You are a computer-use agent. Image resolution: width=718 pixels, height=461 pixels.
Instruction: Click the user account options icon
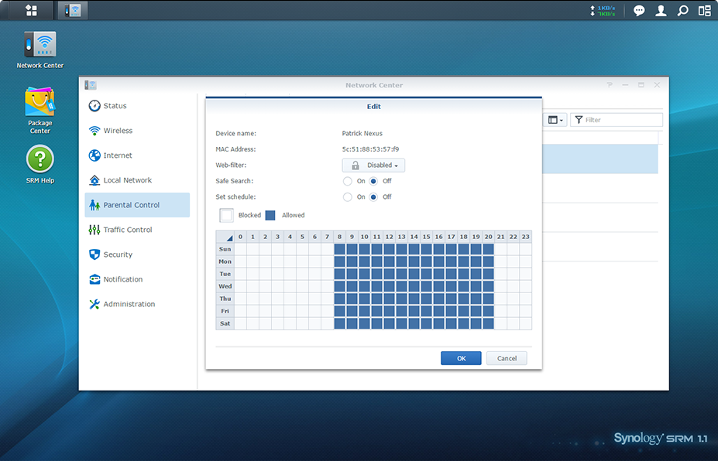661,11
